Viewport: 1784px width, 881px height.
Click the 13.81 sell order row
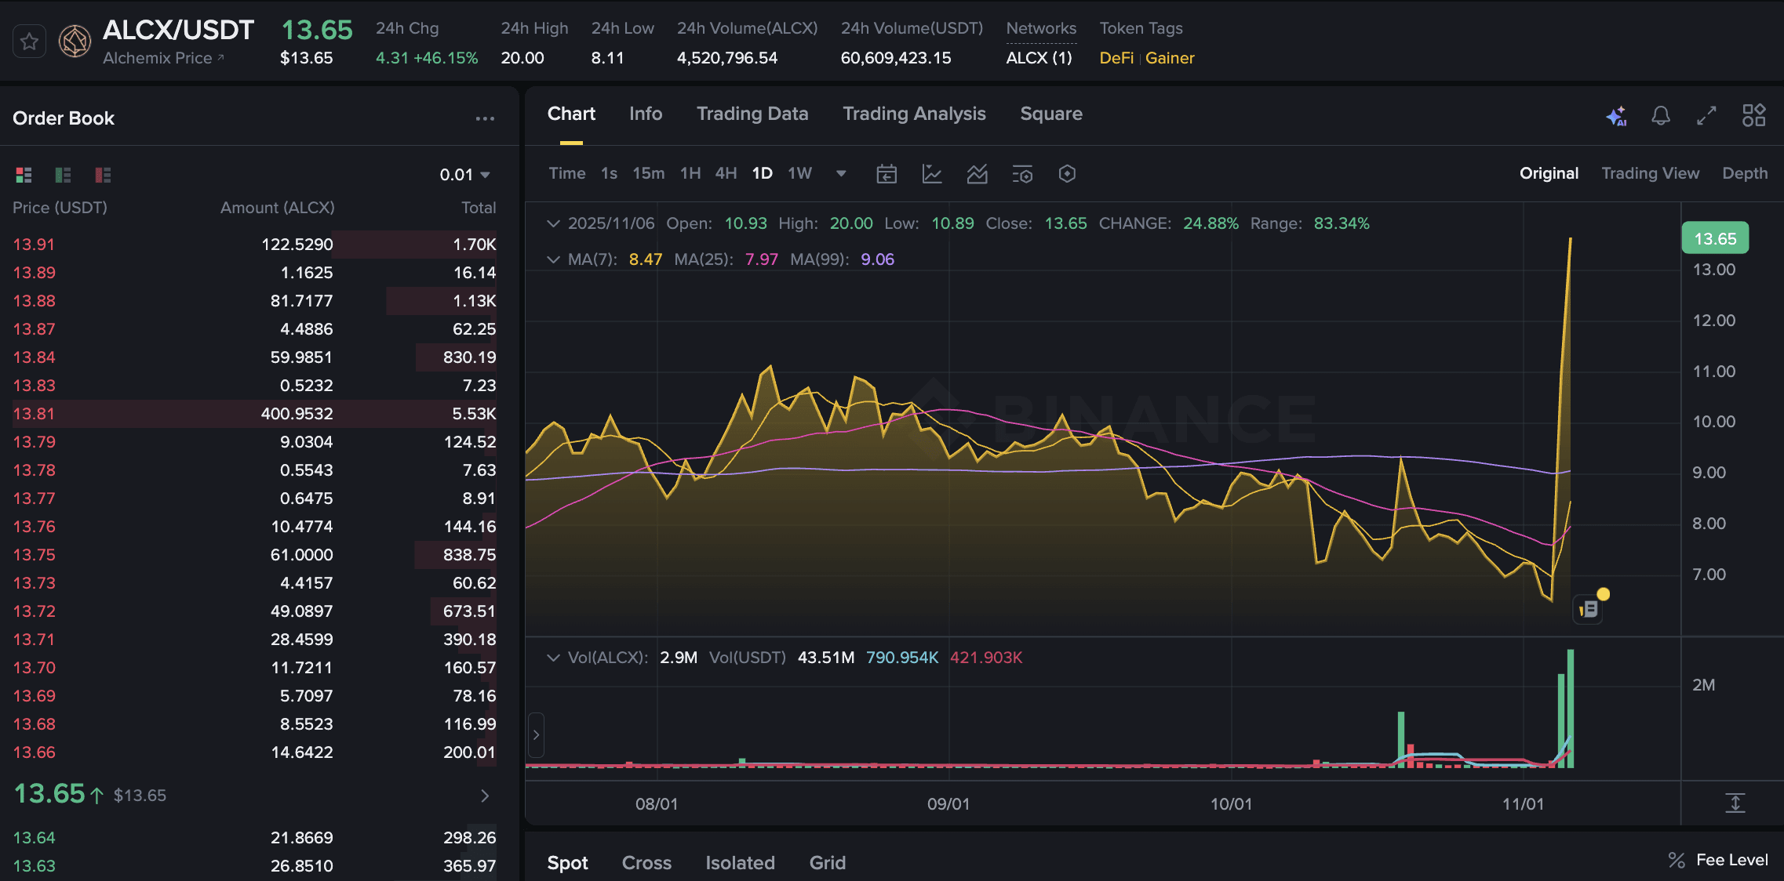pyautogui.click(x=254, y=414)
